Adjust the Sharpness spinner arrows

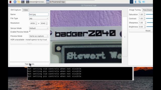pos(145,22)
